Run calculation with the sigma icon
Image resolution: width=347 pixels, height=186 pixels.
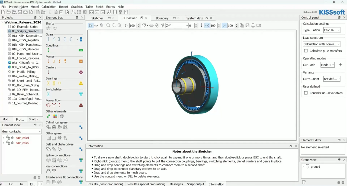click(x=50, y=12)
